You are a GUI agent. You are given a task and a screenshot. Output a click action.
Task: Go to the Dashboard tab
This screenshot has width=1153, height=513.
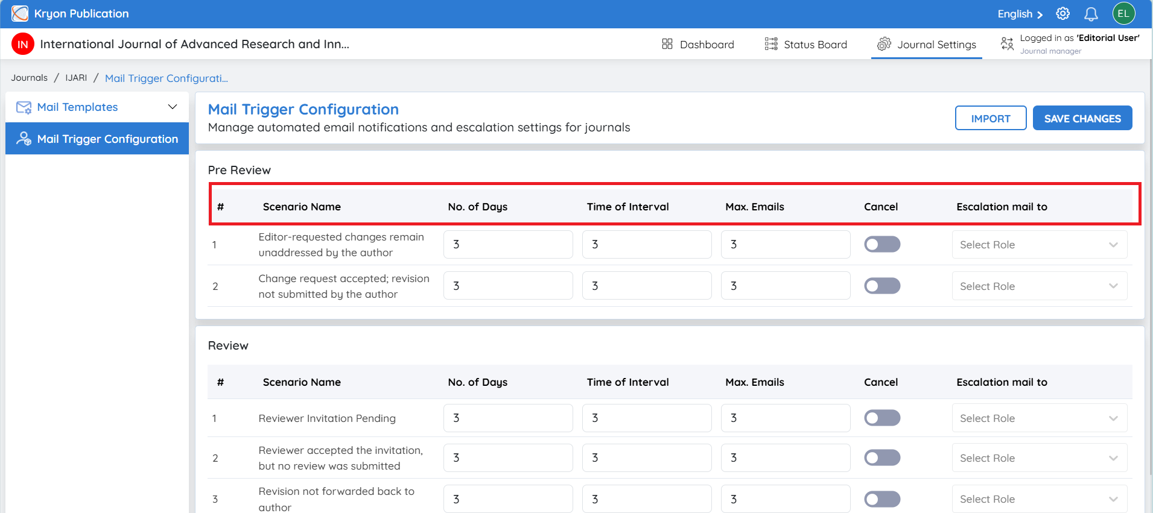(697, 44)
